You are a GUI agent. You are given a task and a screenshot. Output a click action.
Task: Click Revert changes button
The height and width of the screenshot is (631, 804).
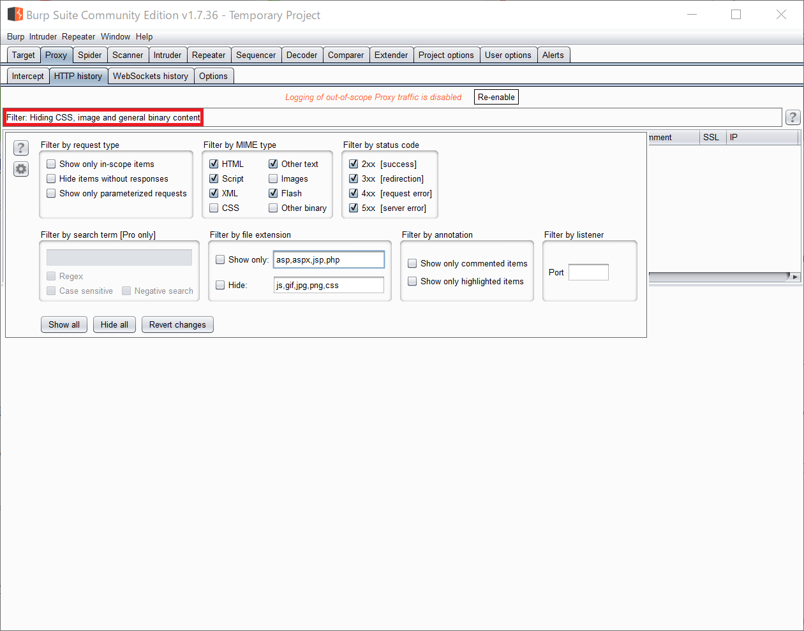tap(177, 324)
